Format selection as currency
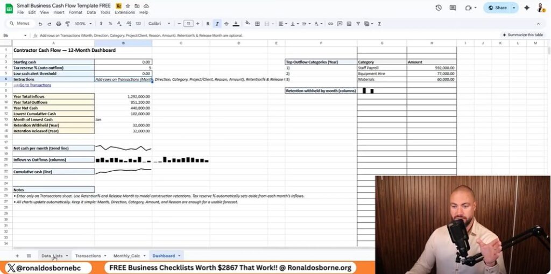The width and height of the screenshot is (551, 274). (x=101, y=24)
